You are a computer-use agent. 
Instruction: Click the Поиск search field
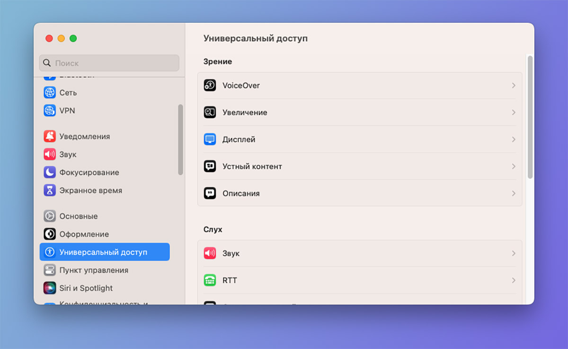pyautogui.click(x=109, y=63)
